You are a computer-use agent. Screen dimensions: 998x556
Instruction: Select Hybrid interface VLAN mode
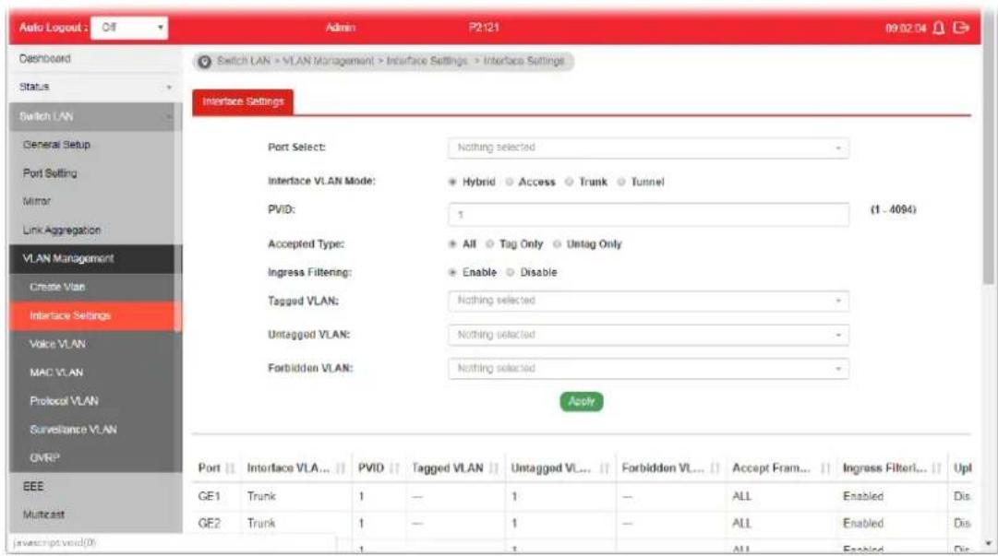(452, 183)
